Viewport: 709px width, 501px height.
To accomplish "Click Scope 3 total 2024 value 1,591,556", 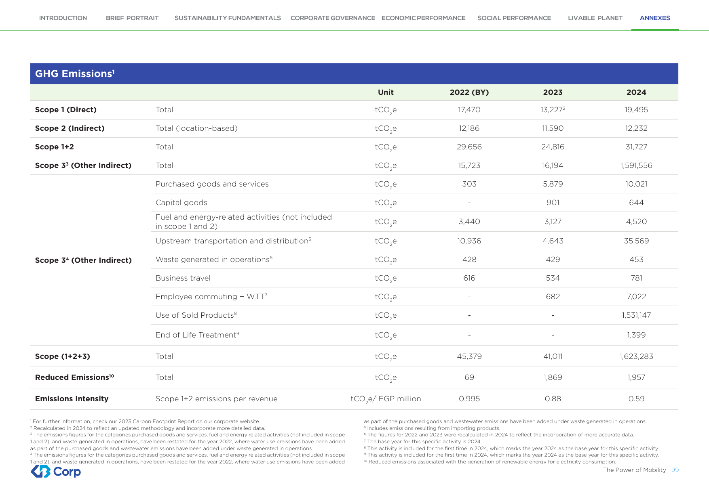I will [636, 166].
